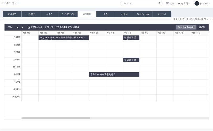This screenshot has height=131, width=213.
Task: Switch to Timeline Month view
Action: click(x=186, y=27)
